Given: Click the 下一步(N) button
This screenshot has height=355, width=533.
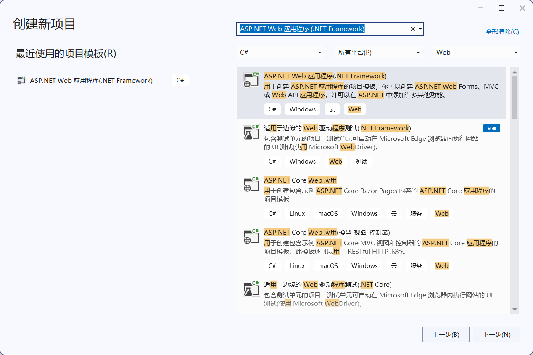Looking at the screenshot, I should click(496, 335).
